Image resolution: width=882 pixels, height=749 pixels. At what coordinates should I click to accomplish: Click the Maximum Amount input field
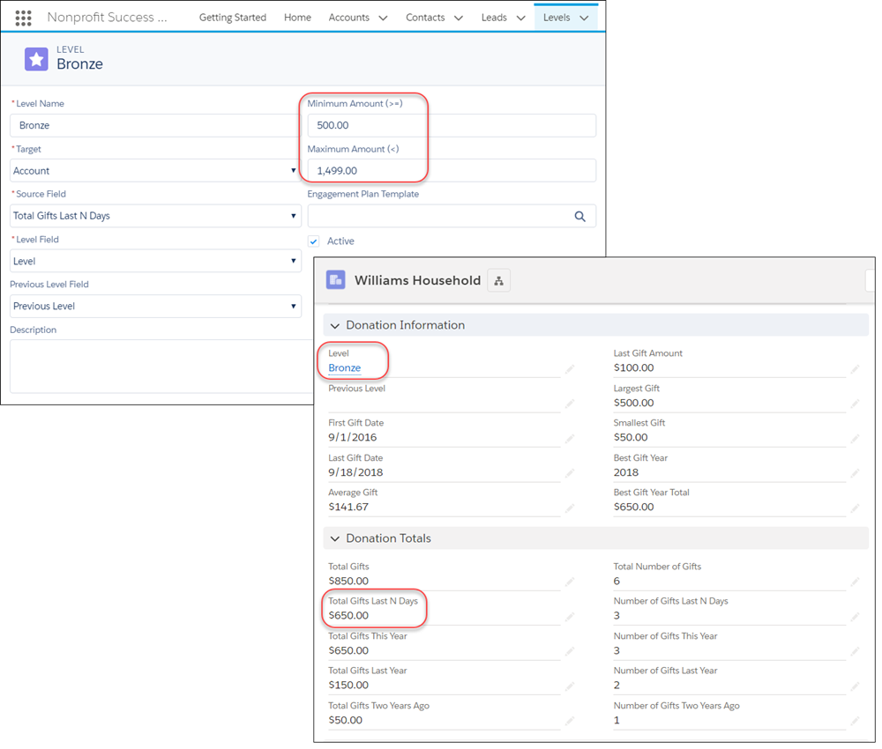452,170
